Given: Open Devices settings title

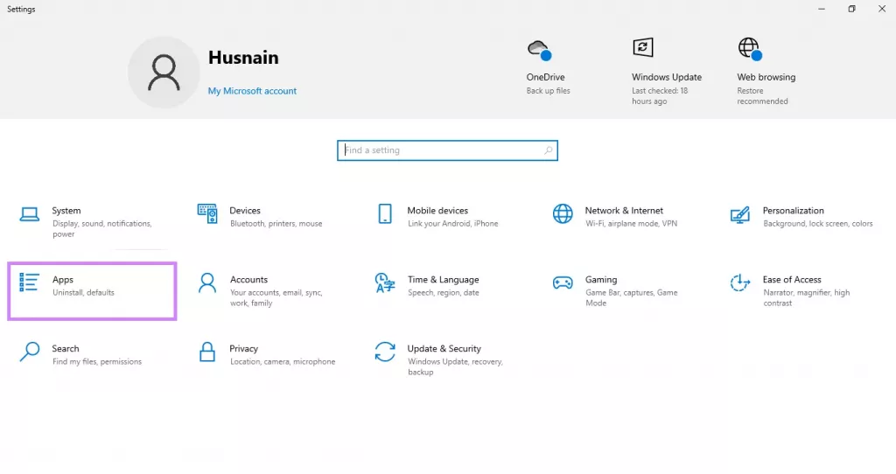Looking at the screenshot, I should pos(245,210).
